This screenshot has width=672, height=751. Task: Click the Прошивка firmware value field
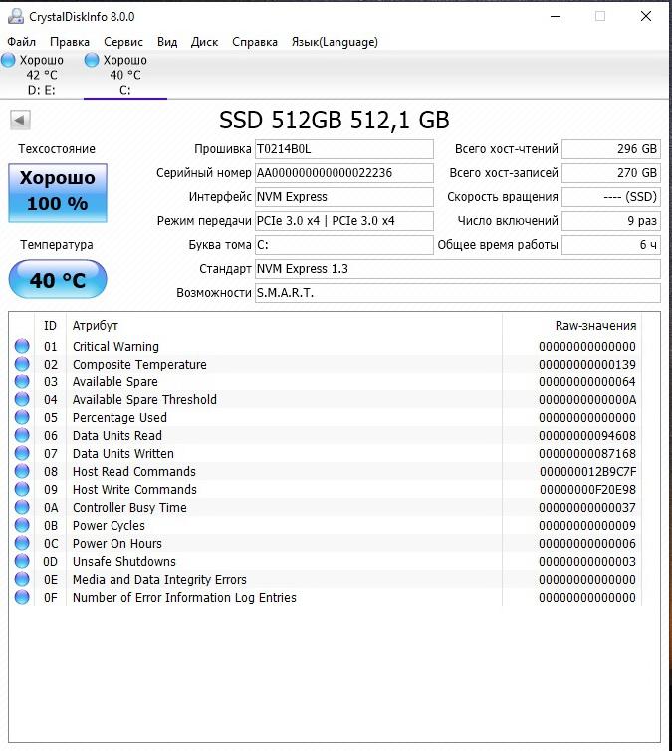pos(343,149)
